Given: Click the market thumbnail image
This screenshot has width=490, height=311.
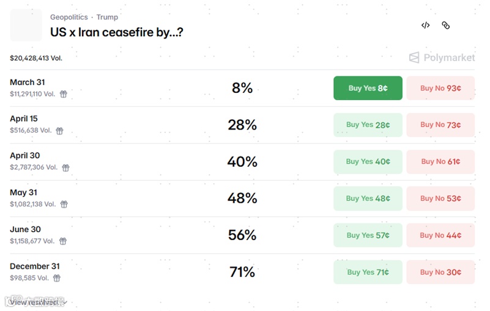Looking at the screenshot, I should coord(26,25).
